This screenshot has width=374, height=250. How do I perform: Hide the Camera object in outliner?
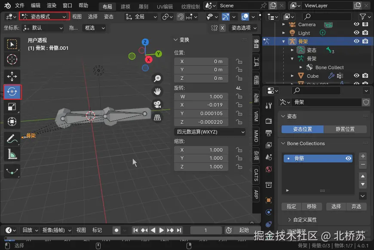click(356, 24)
